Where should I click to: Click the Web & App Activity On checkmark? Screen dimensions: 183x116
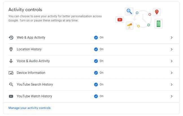tap(96, 38)
